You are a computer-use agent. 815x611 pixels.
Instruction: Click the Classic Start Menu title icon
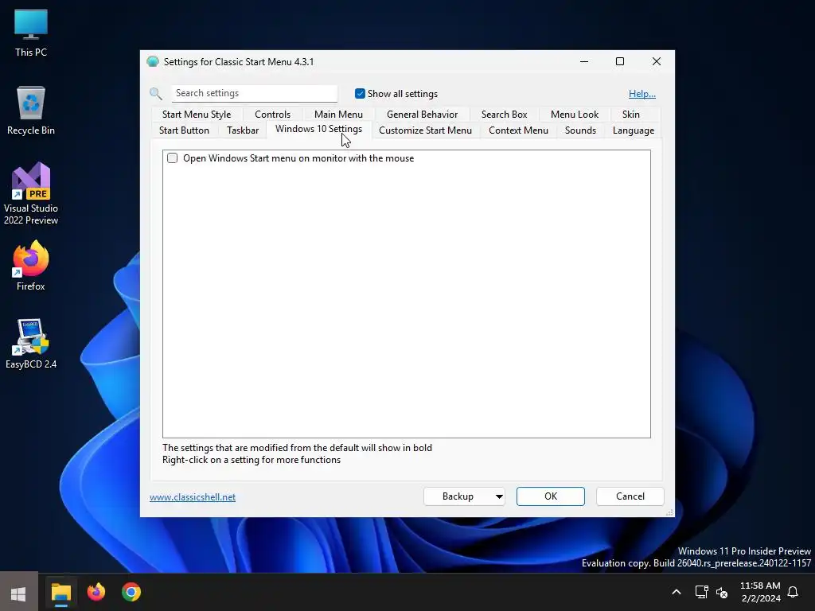point(153,62)
